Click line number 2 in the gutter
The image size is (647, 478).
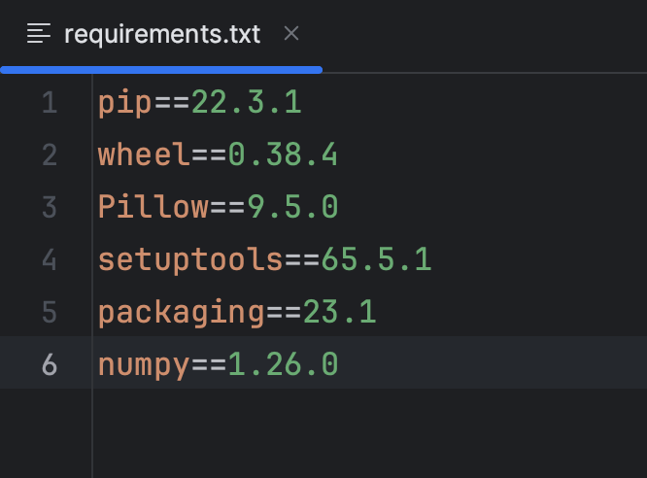click(x=50, y=154)
